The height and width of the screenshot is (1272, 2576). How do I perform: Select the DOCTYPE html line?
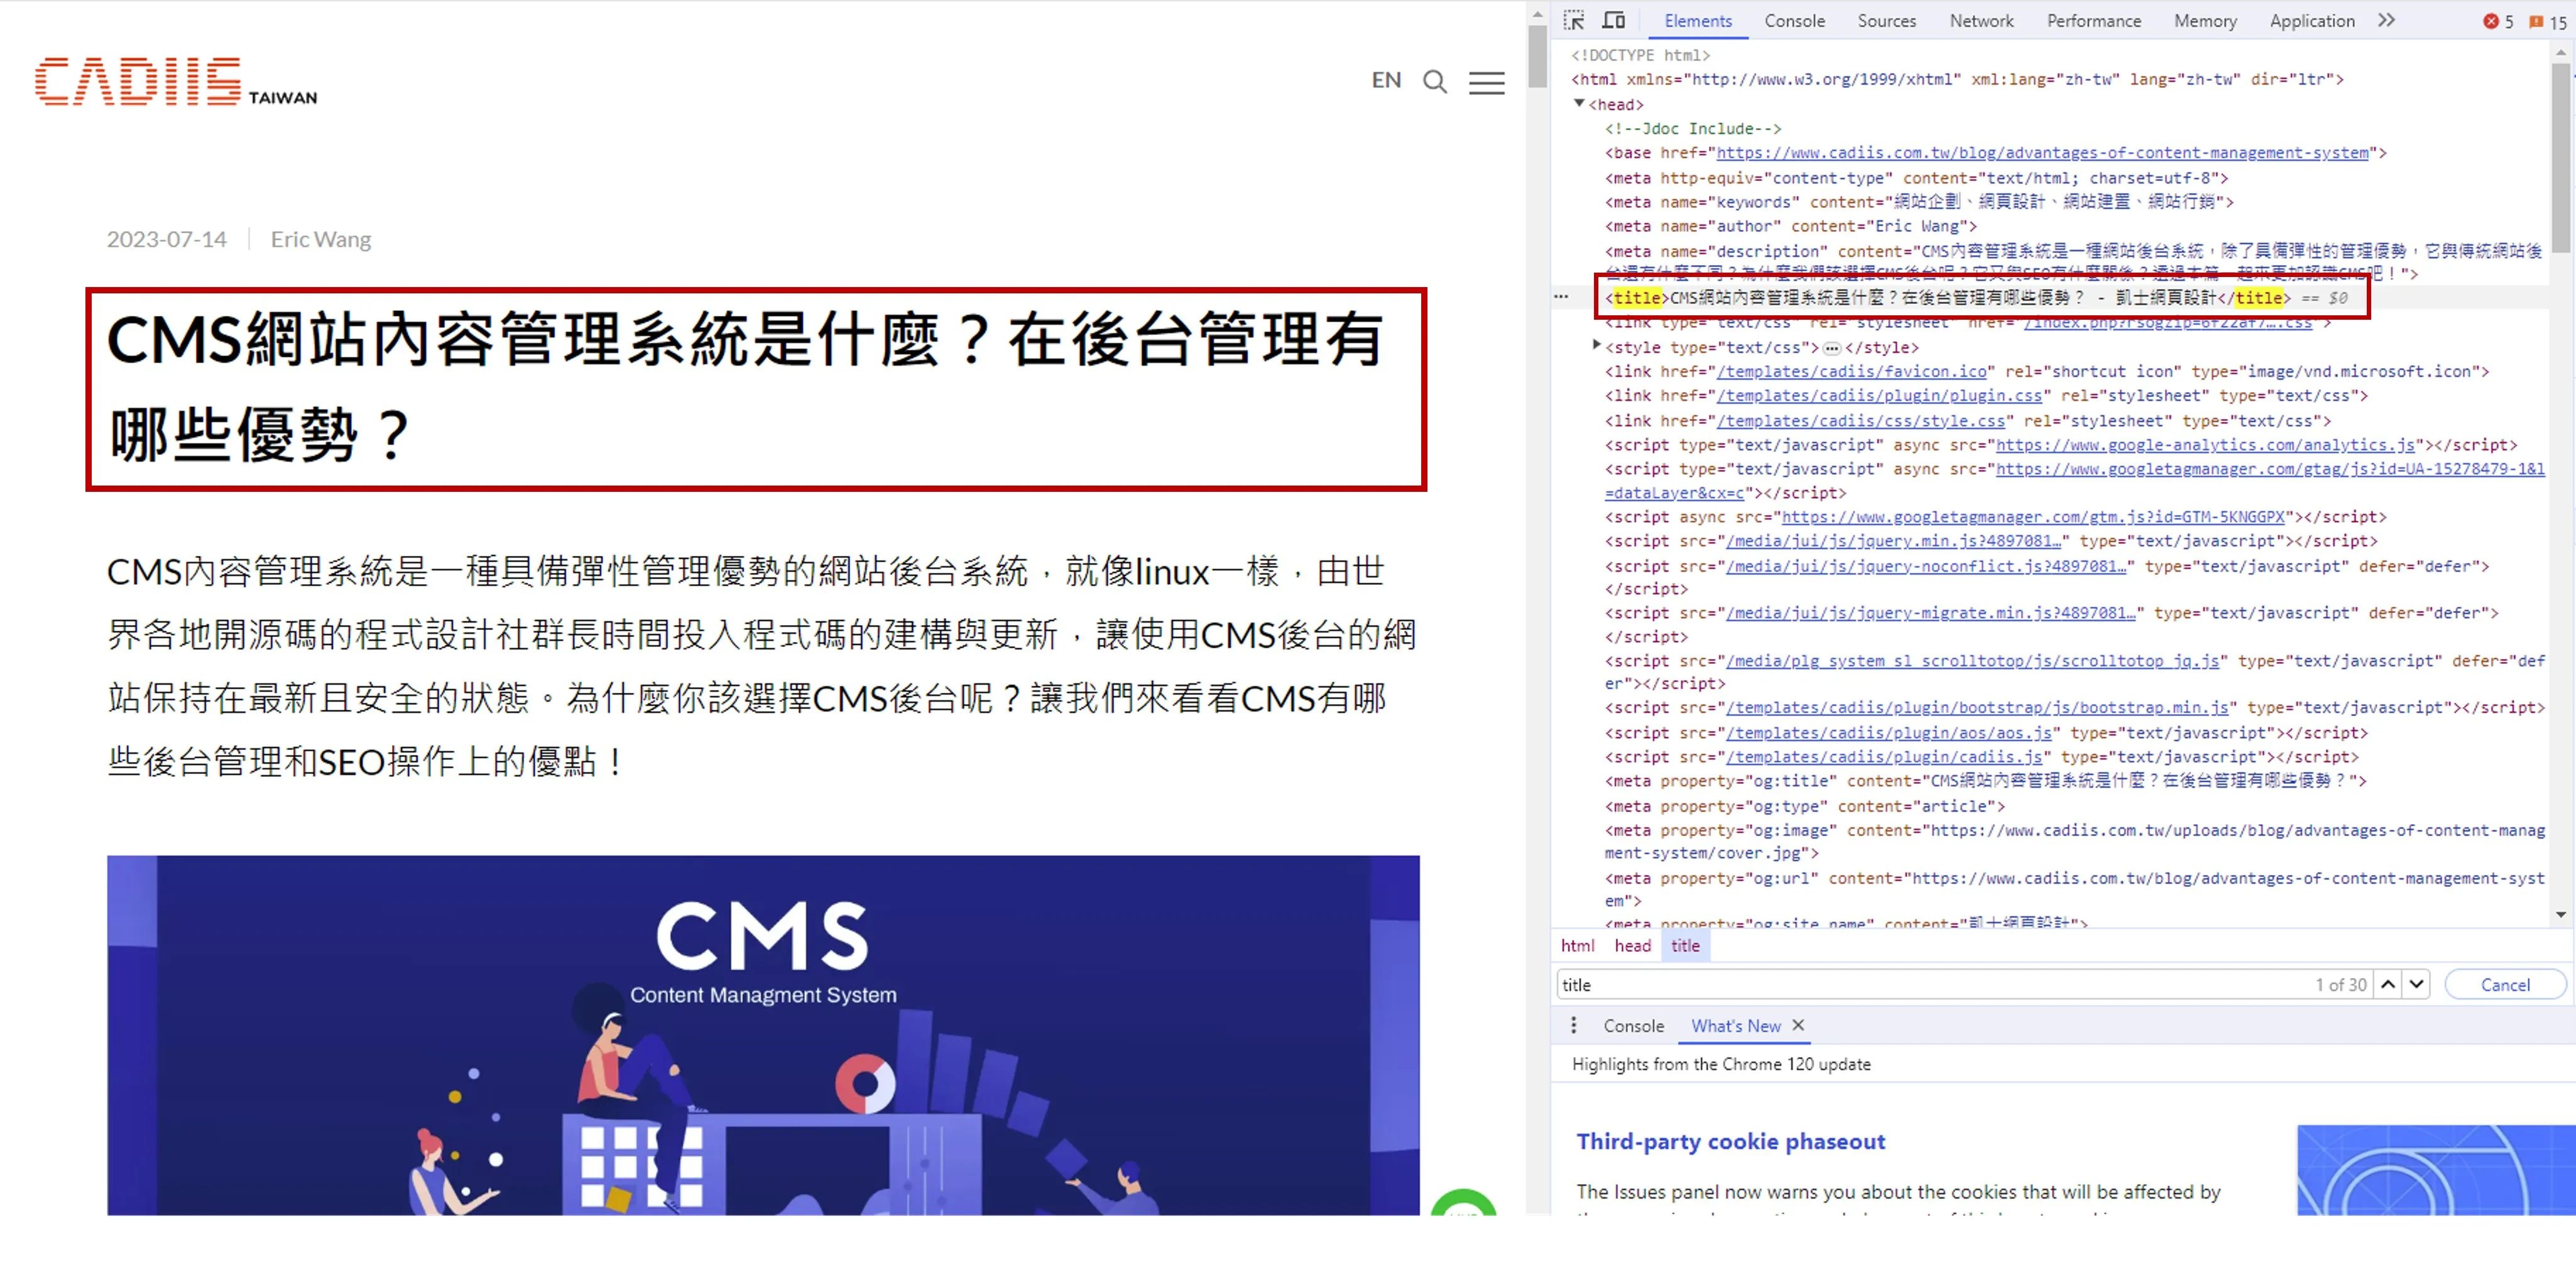click(1641, 55)
